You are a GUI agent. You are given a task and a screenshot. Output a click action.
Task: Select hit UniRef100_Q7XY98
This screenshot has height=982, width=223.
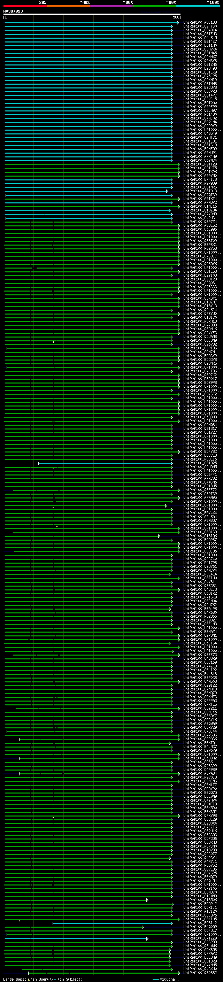pos(200,815)
